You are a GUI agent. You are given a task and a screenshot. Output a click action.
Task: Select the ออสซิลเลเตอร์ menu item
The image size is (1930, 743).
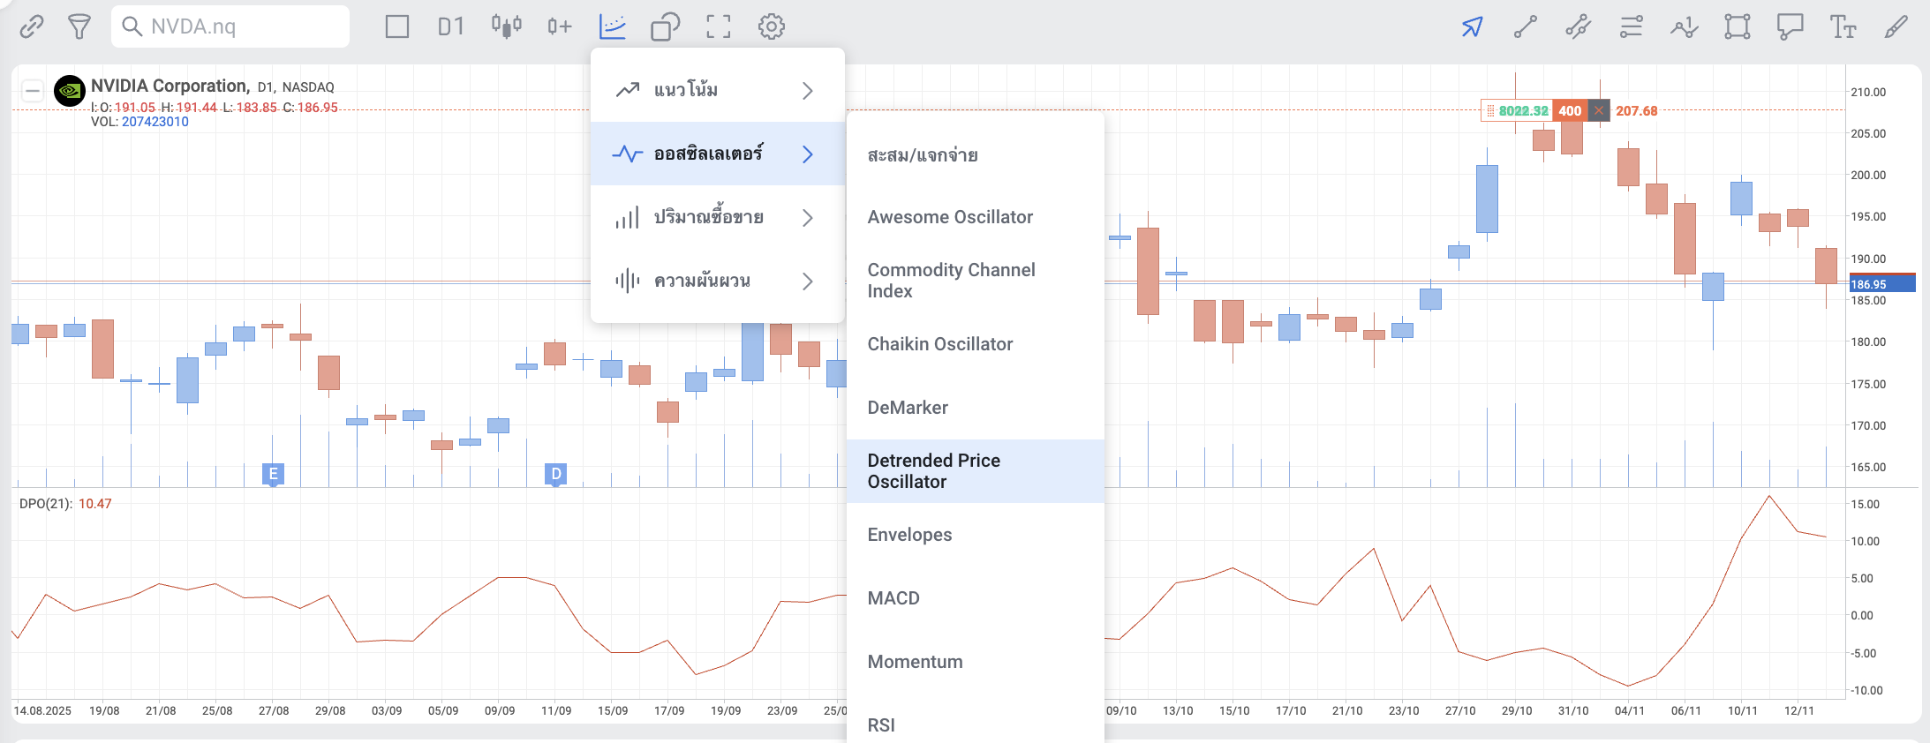point(718,154)
